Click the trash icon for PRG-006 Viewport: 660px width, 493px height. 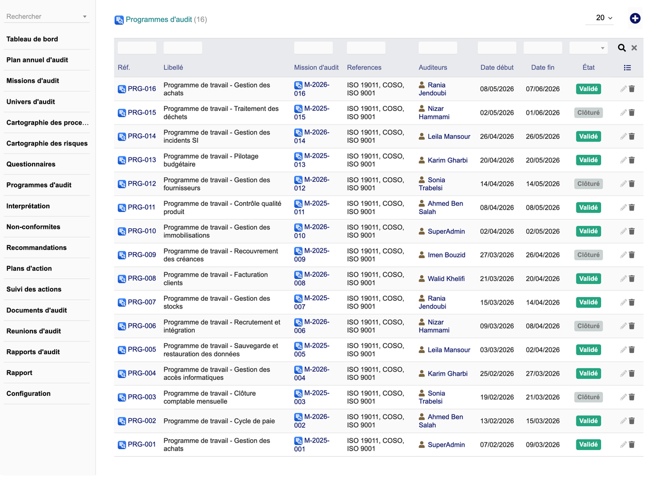pyautogui.click(x=632, y=326)
